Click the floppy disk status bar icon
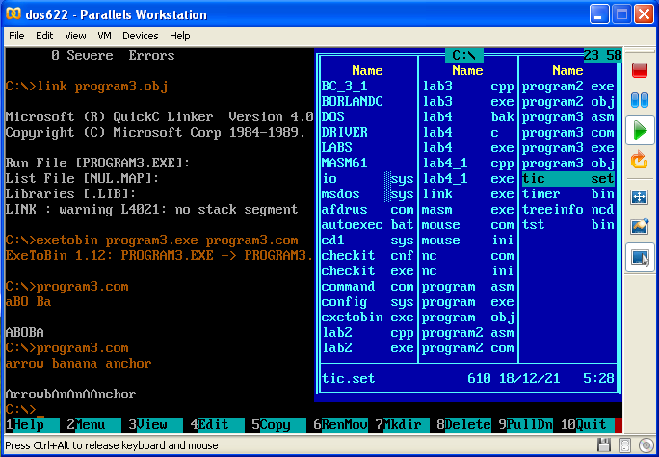Screen dimensions: 659x457 604,445
